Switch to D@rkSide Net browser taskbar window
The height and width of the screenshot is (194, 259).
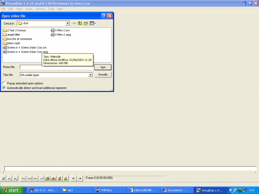point(143,190)
